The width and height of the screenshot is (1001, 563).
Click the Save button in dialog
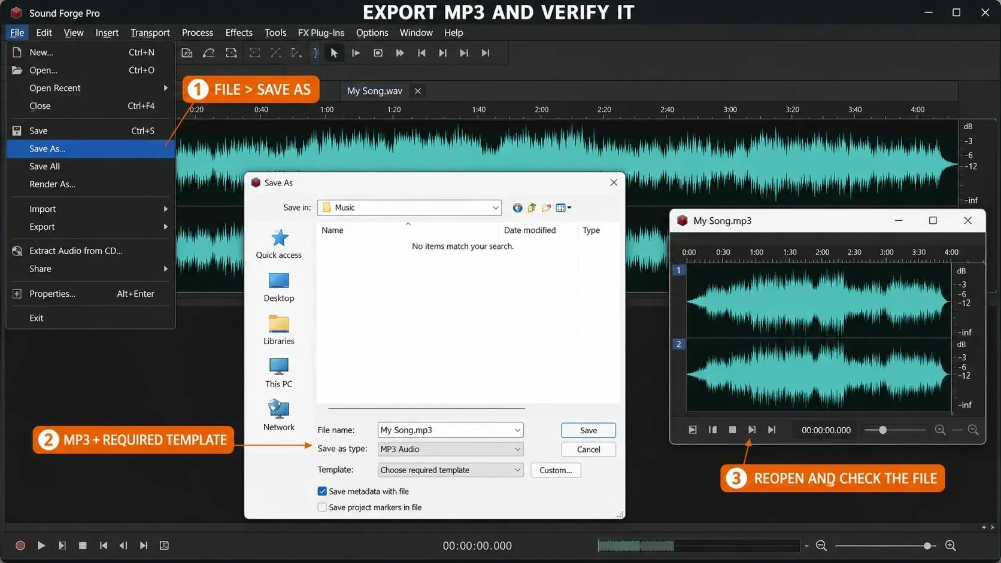point(589,430)
